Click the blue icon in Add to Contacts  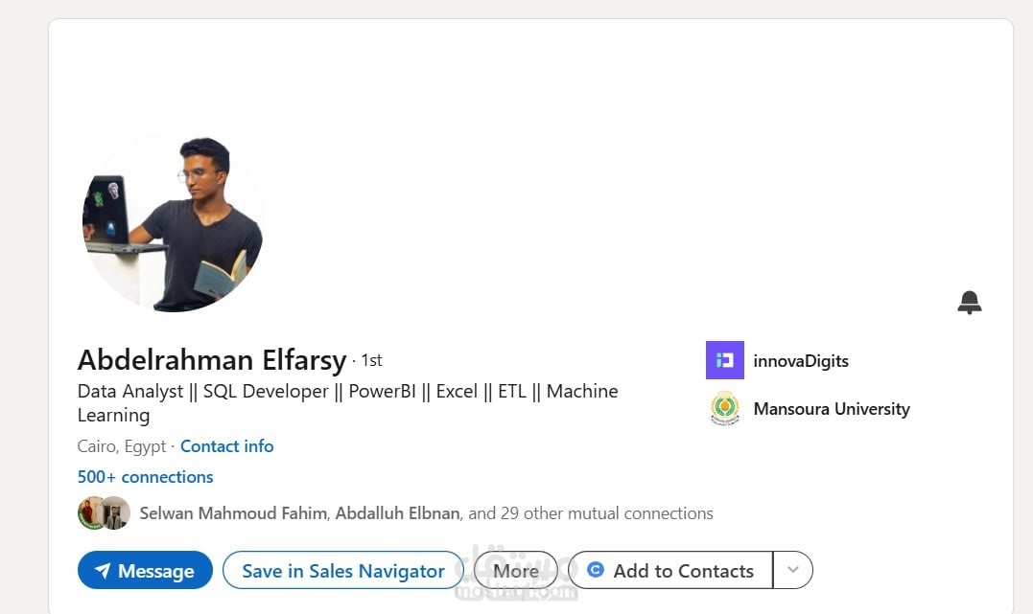(596, 569)
